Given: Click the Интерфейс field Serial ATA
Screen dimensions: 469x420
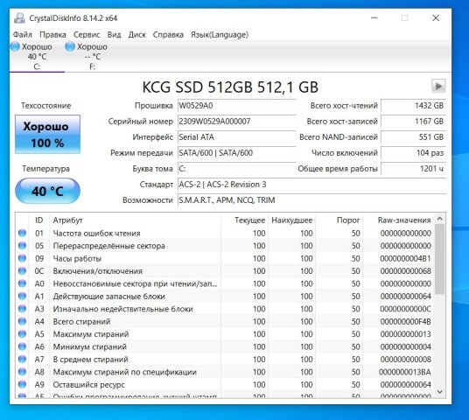Looking at the screenshot, I should point(236,137).
